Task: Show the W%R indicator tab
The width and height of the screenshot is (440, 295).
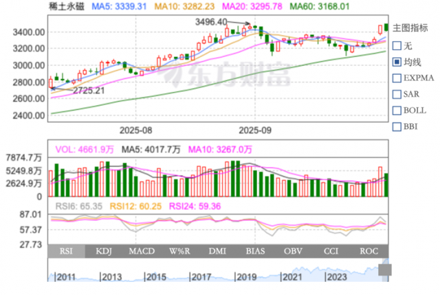Action: coord(179,251)
